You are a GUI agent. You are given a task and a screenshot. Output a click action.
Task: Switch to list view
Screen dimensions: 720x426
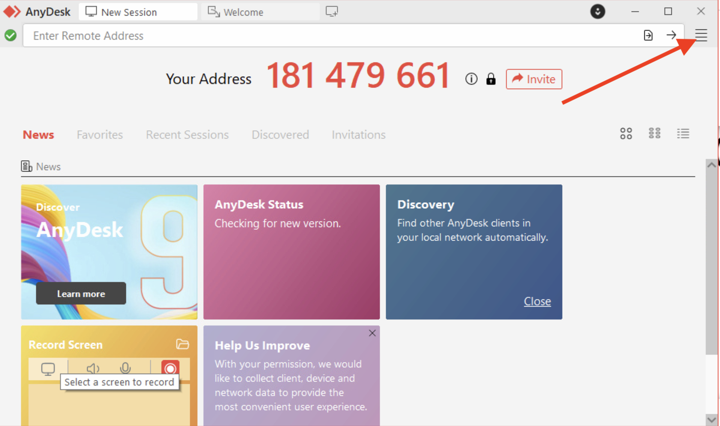[683, 133]
